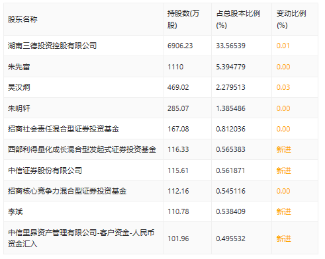
Task: Click share ratio 0.565383
Action: click(x=230, y=149)
